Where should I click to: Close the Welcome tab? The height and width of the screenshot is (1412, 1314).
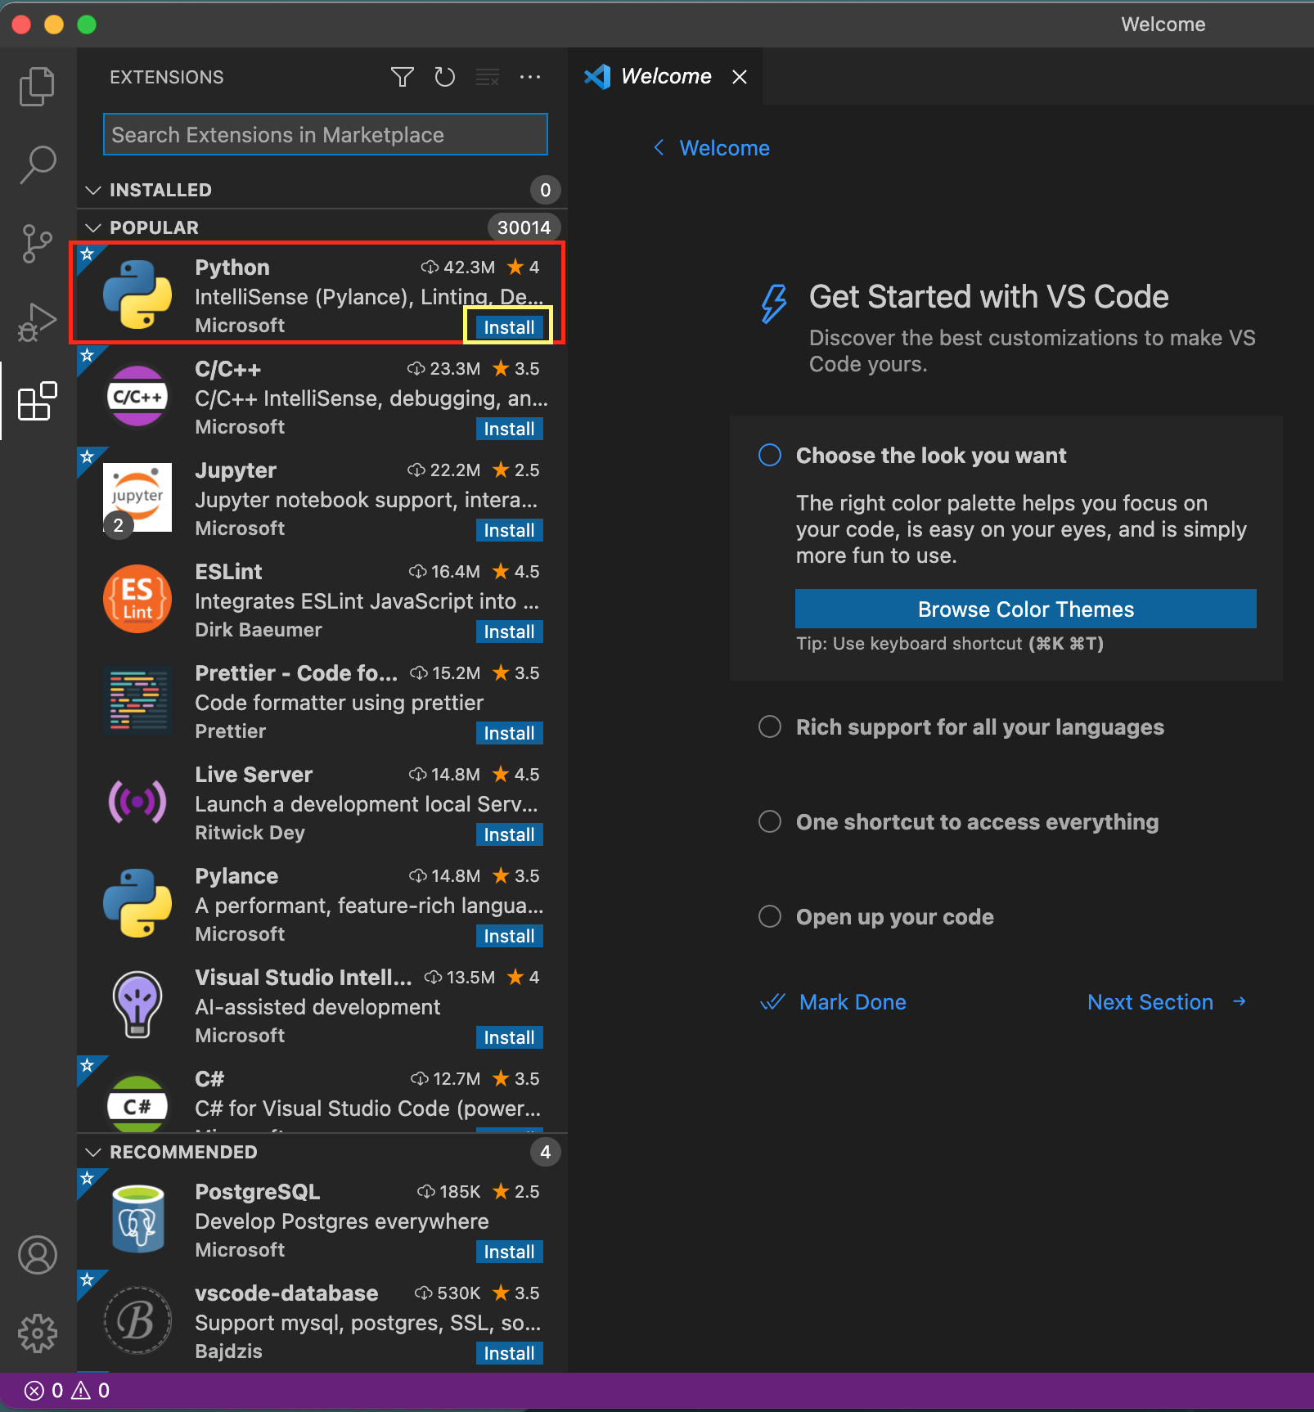click(x=740, y=77)
